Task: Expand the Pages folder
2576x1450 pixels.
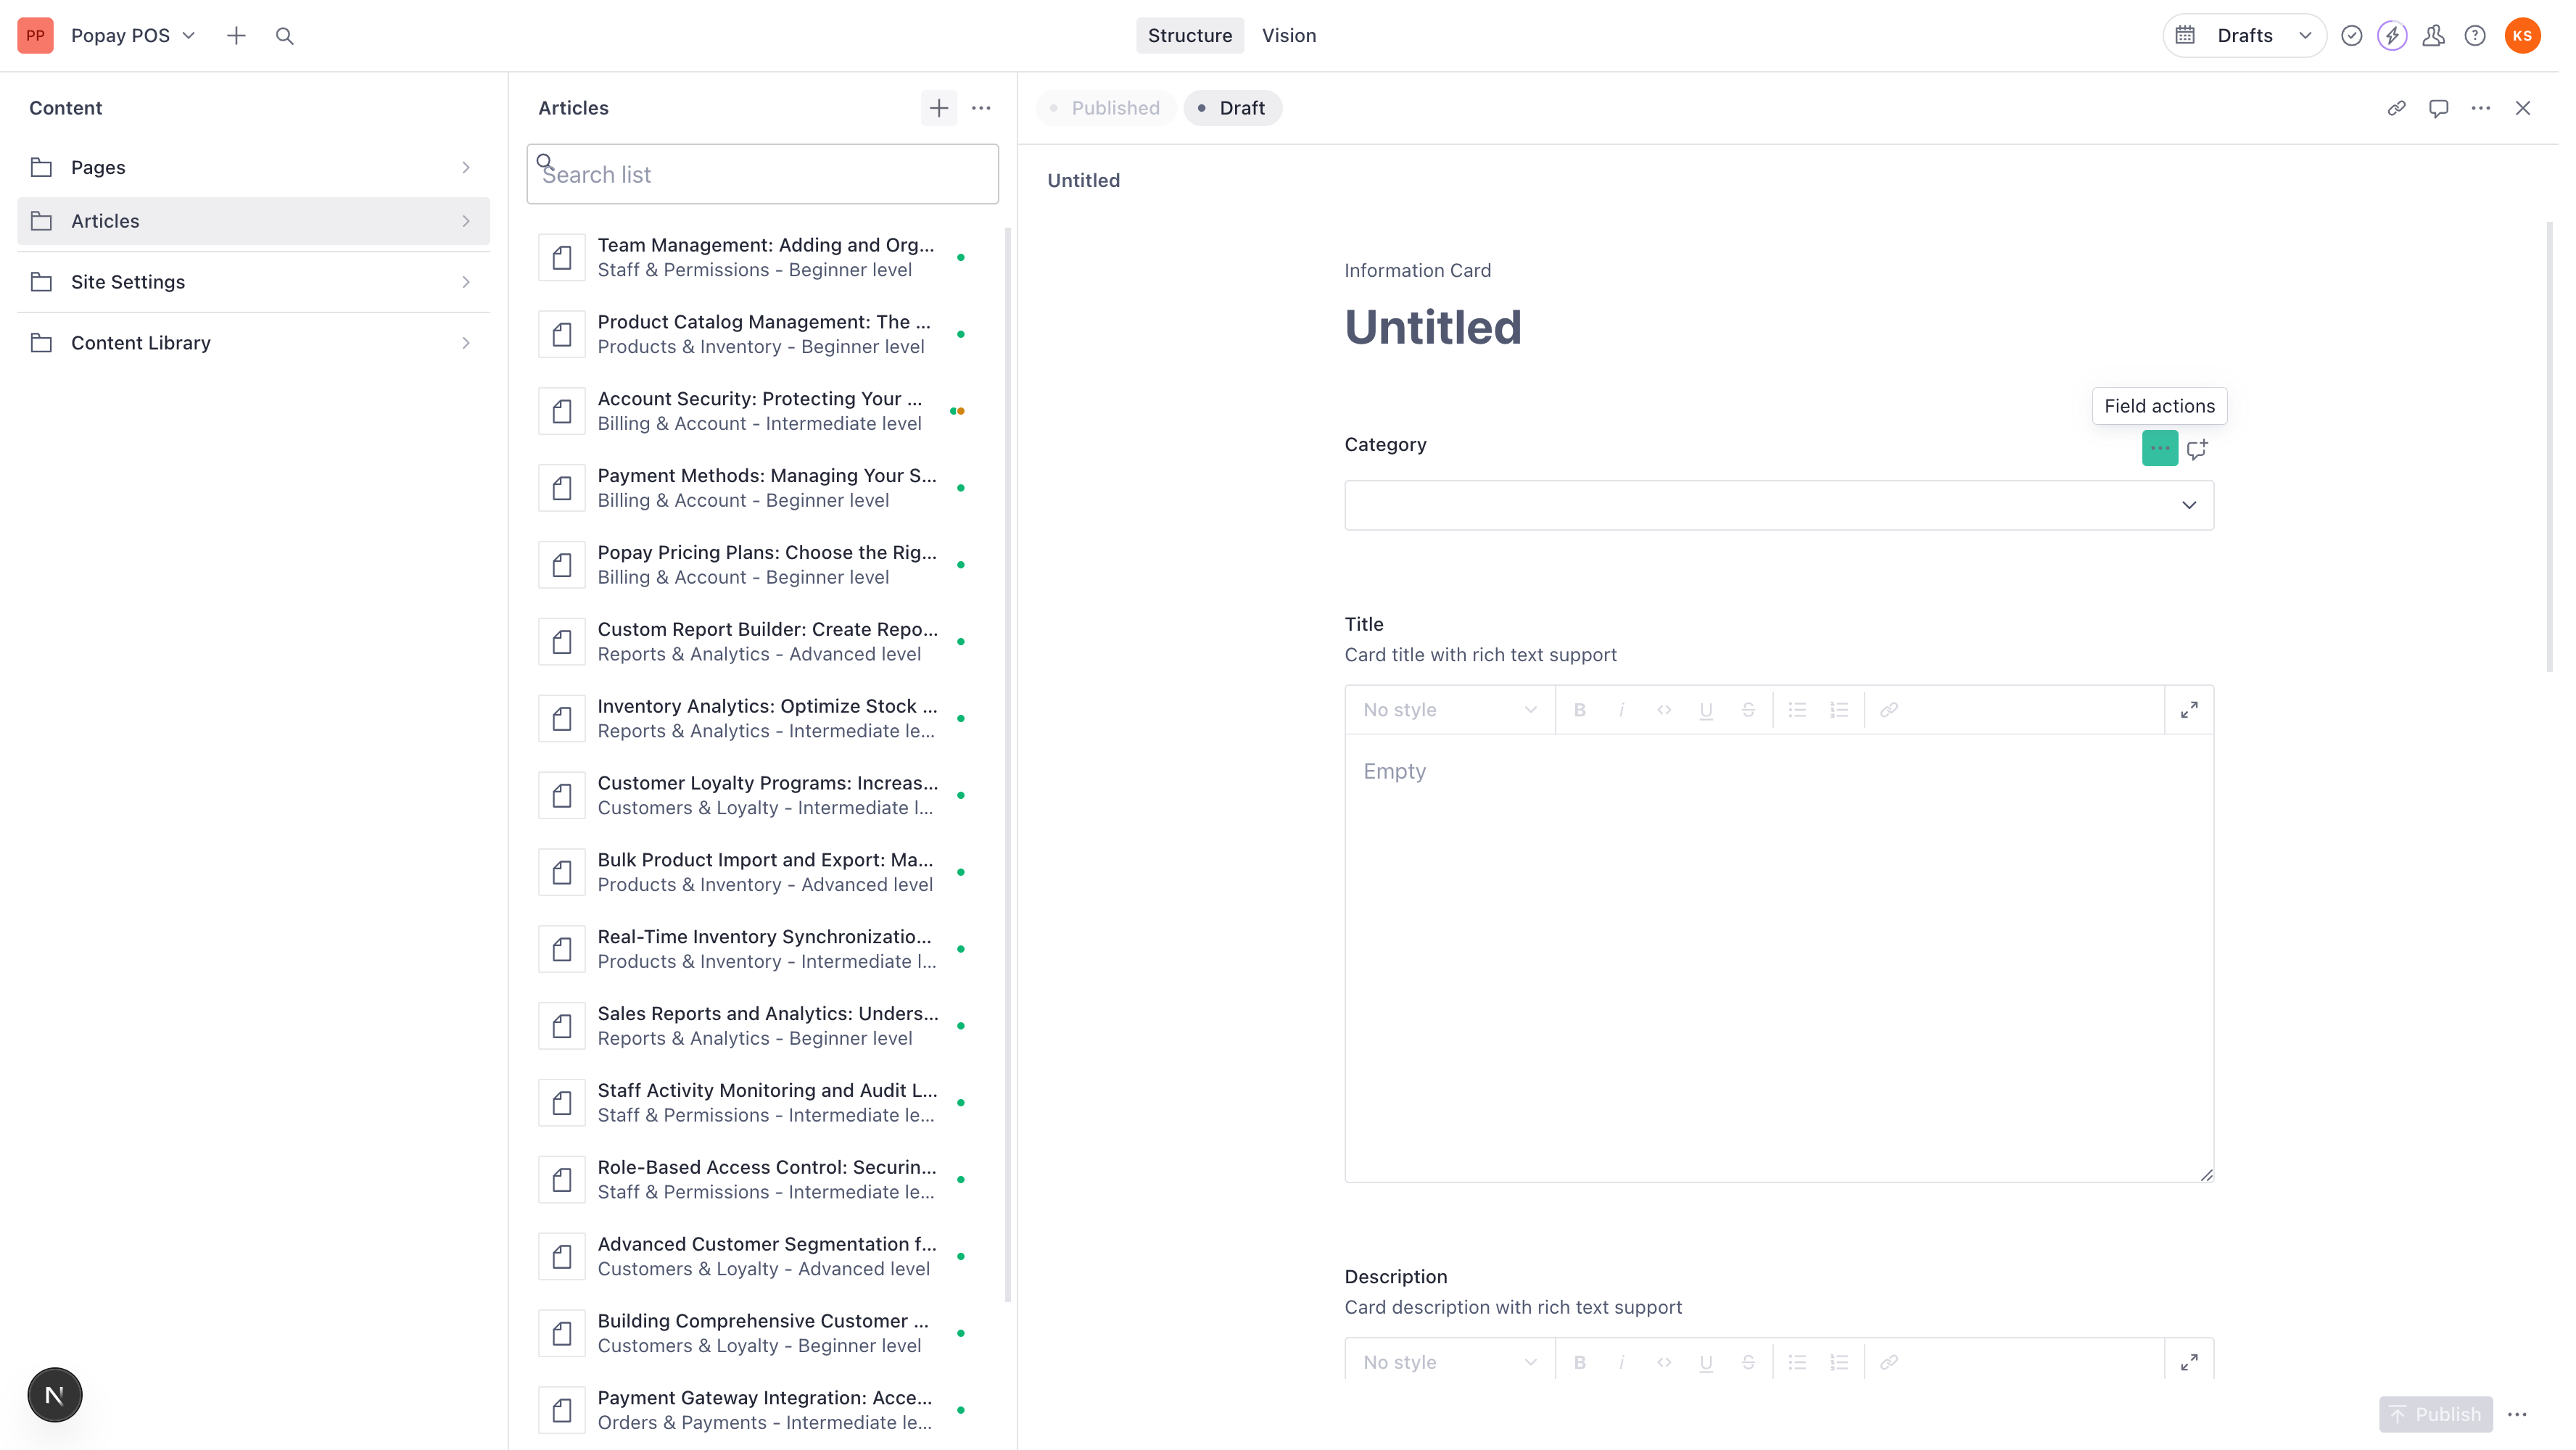Action: point(253,167)
